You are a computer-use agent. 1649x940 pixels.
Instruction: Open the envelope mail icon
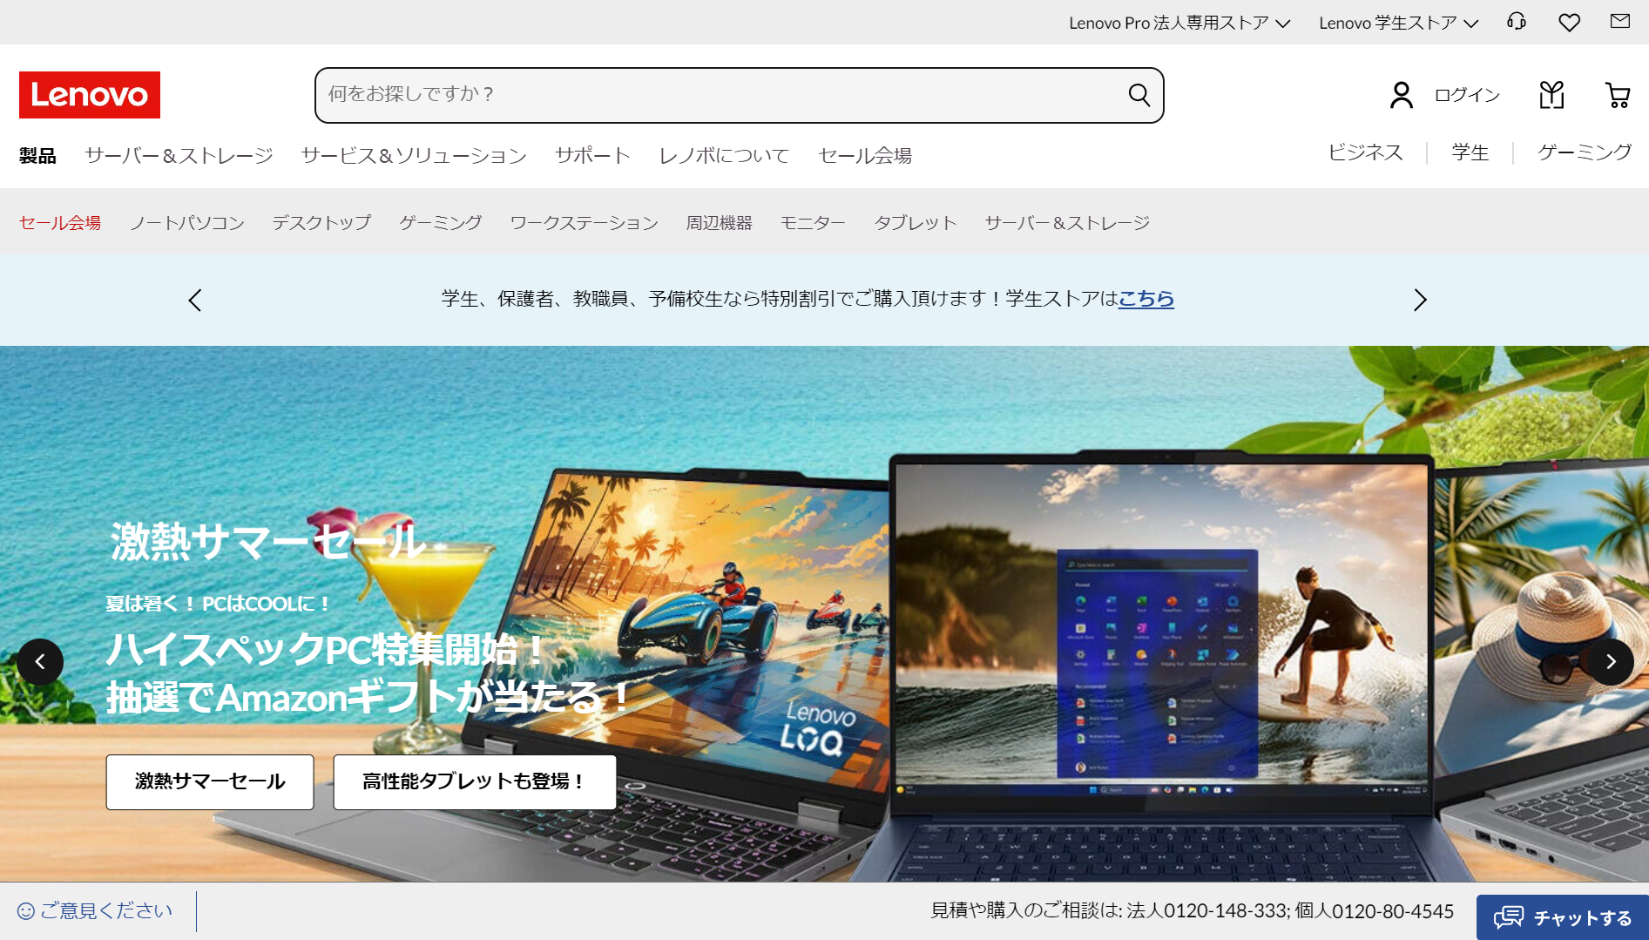pyautogui.click(x=1620, y=21)
